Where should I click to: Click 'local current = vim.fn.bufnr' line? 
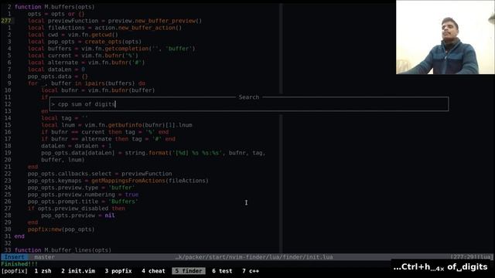(83, 56)
